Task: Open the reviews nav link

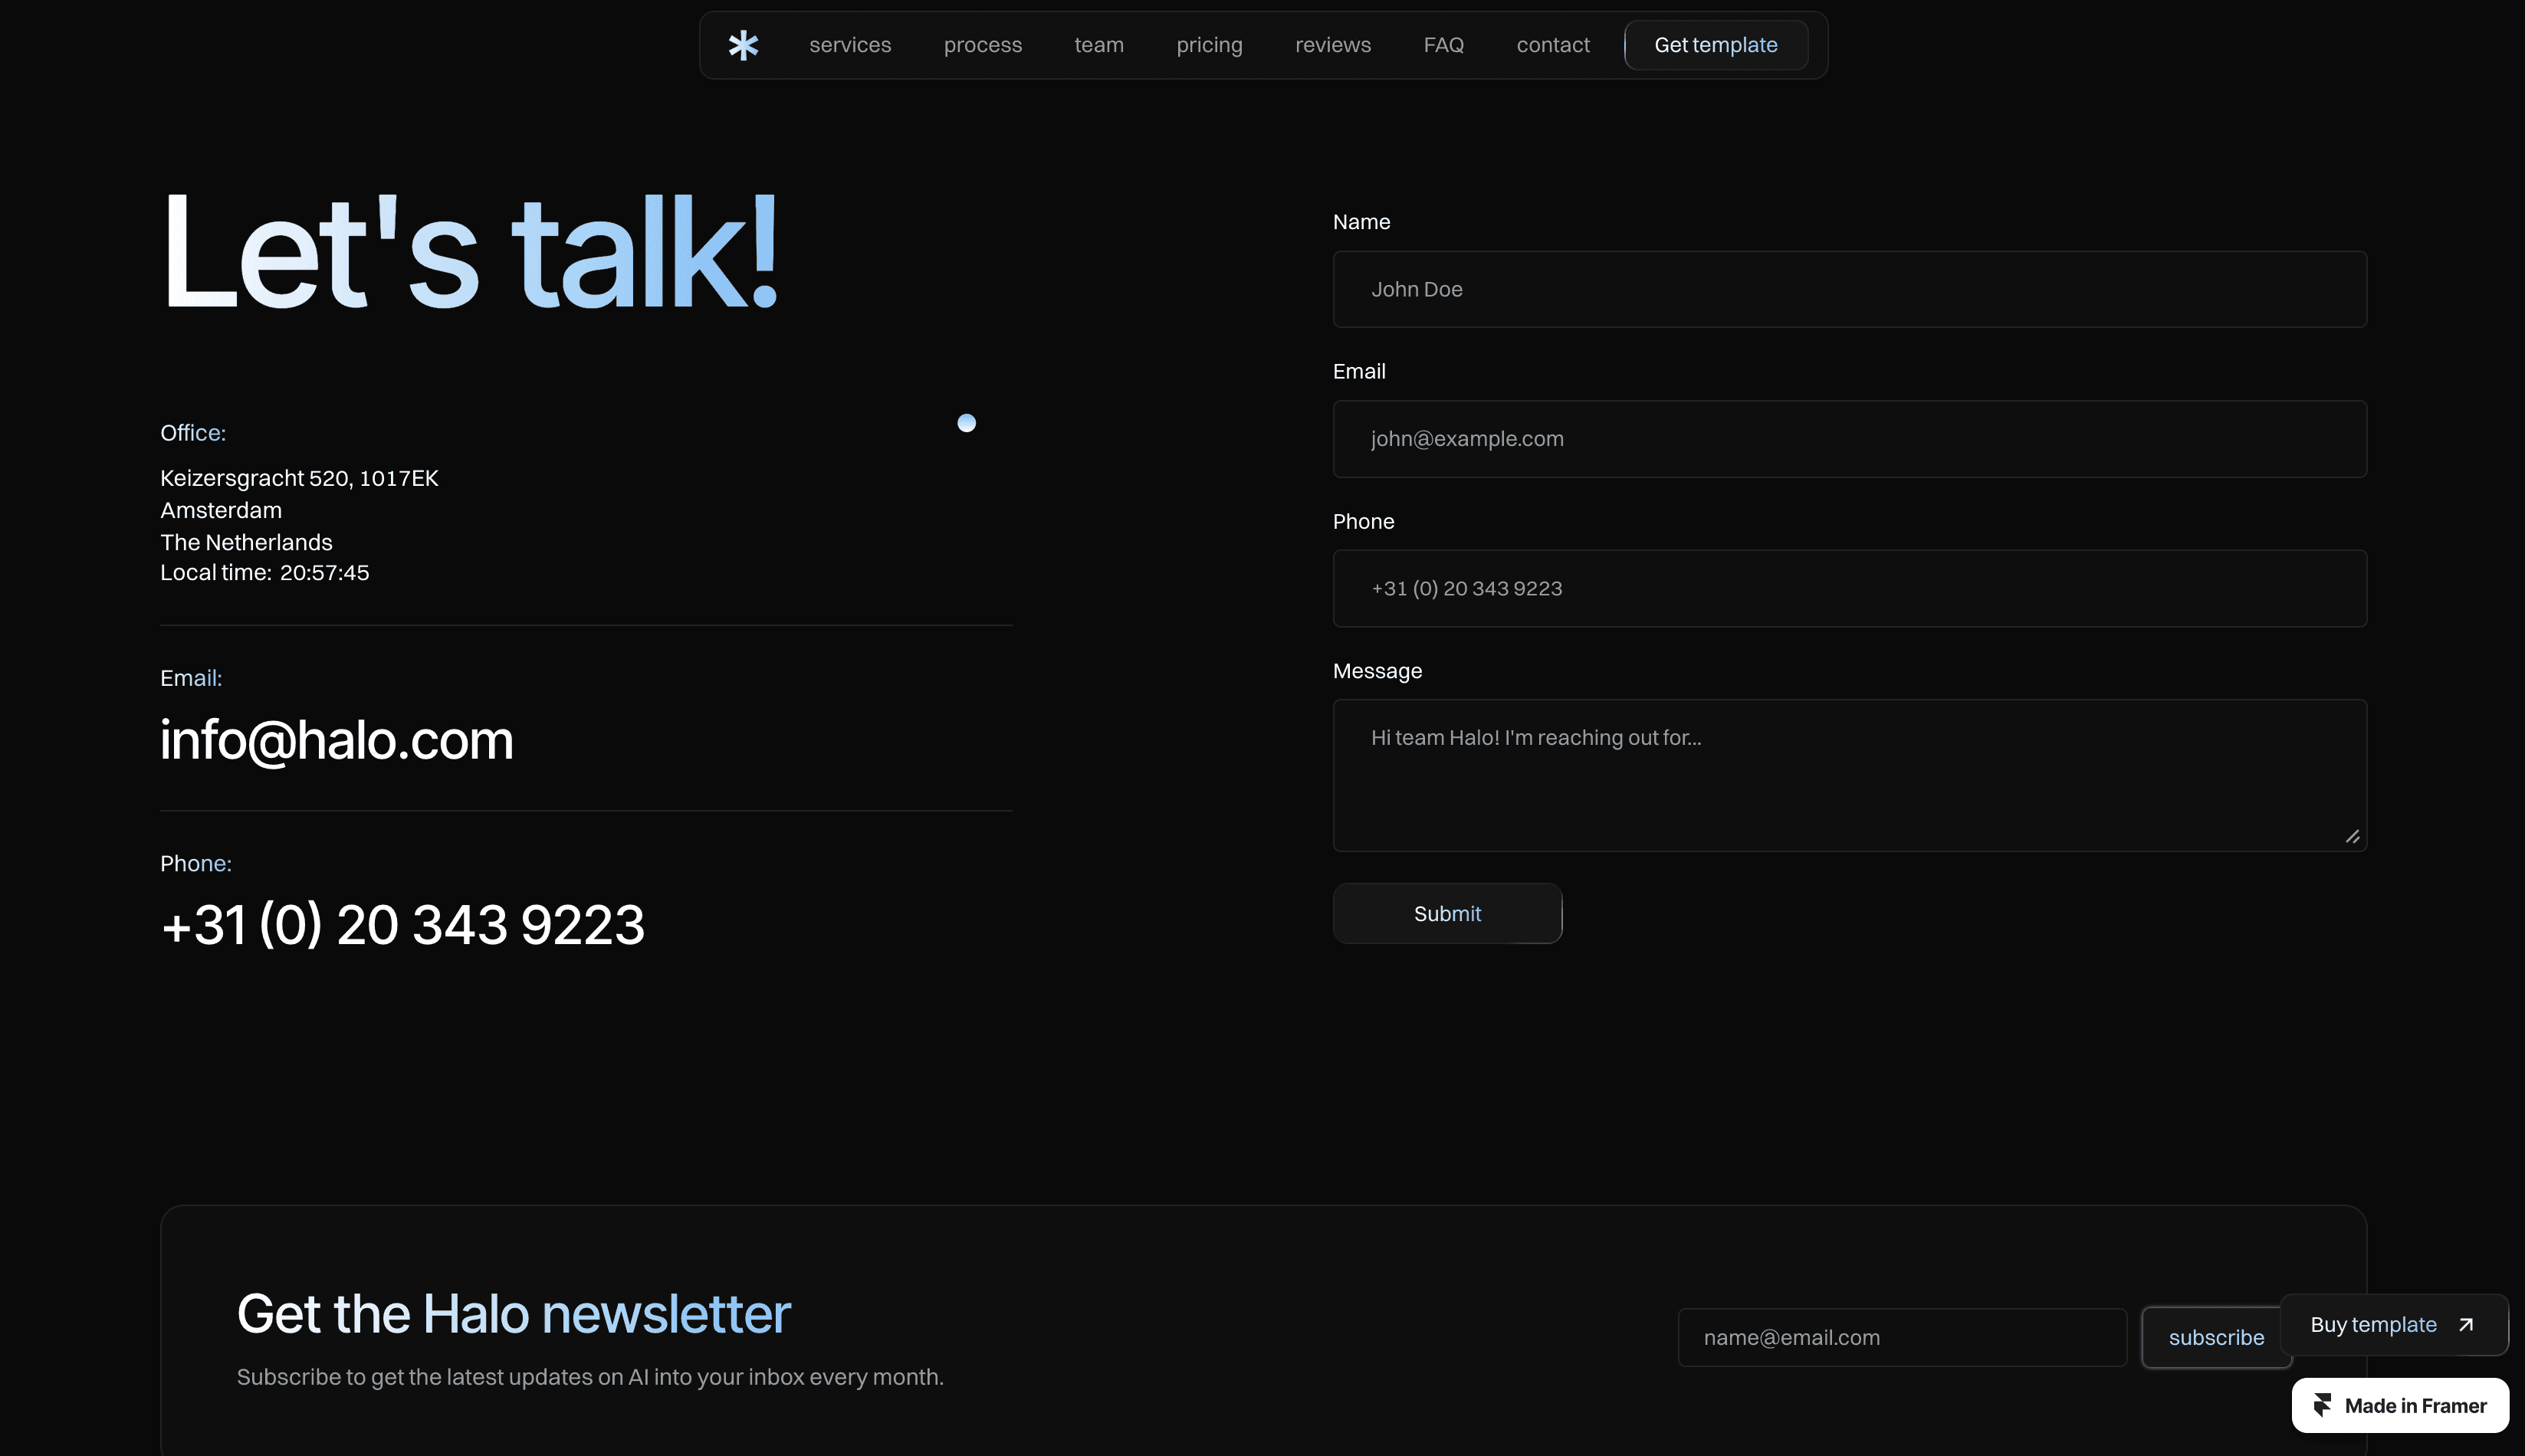Action: point(1332,45)
